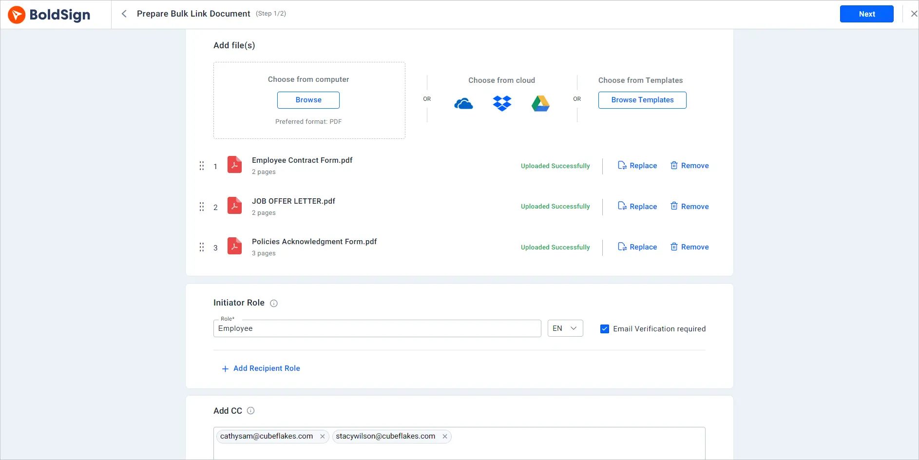Open the Initiator Role info tooltip
The height and width of the screenshot is (460, 919).
(x=274, y=303)
